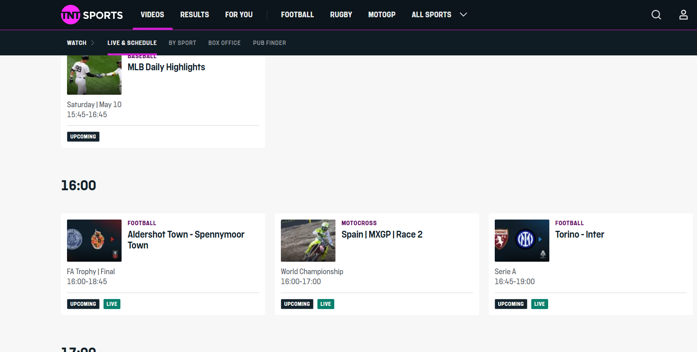Click the FA Trophy | Final text

(91, 272)
